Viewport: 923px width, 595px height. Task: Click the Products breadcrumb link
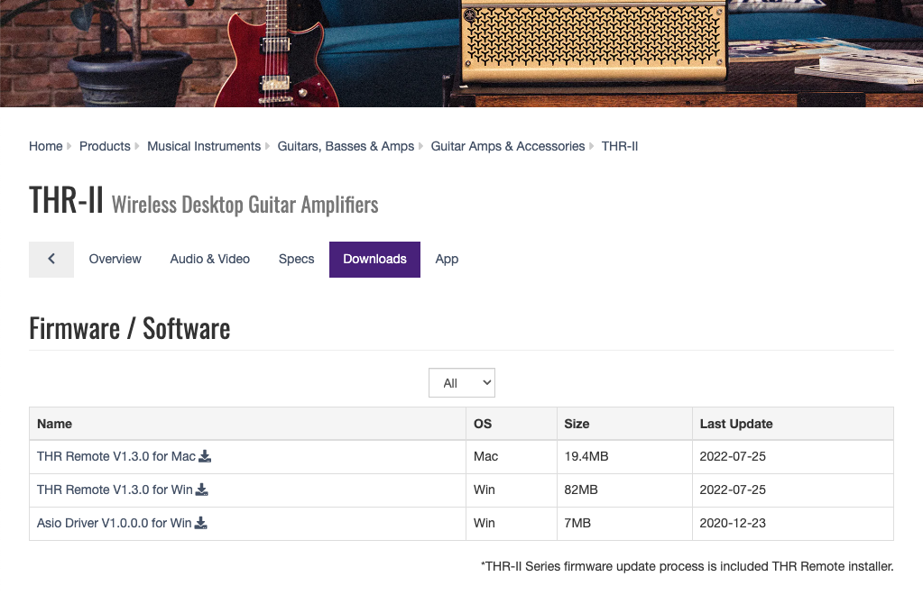pos(105,145)
